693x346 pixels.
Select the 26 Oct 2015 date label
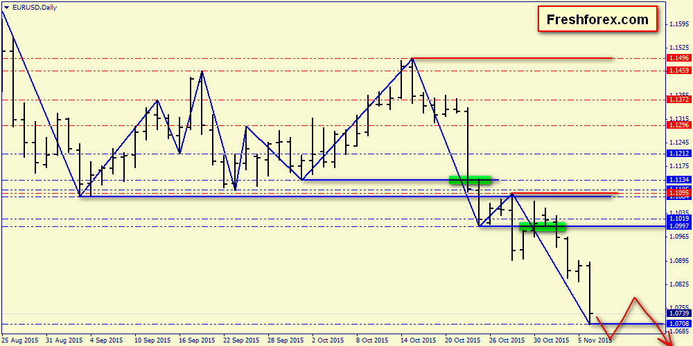pyautogui.click(x=507, y=340)
